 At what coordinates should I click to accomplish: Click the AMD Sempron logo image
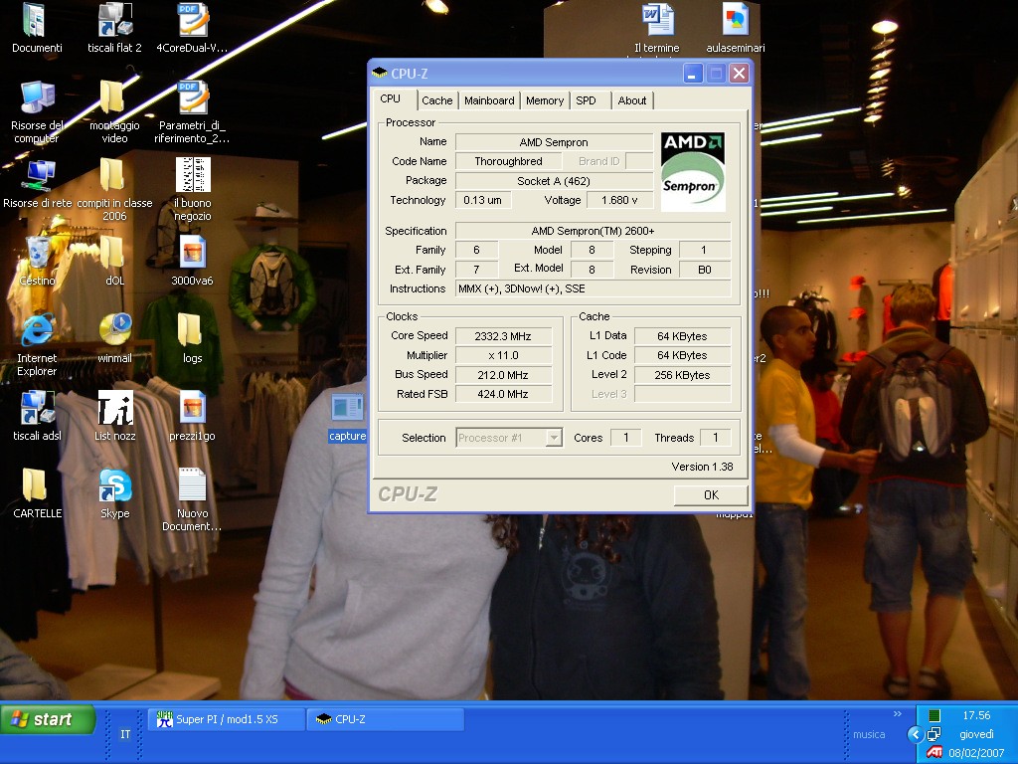click(693, 171)
